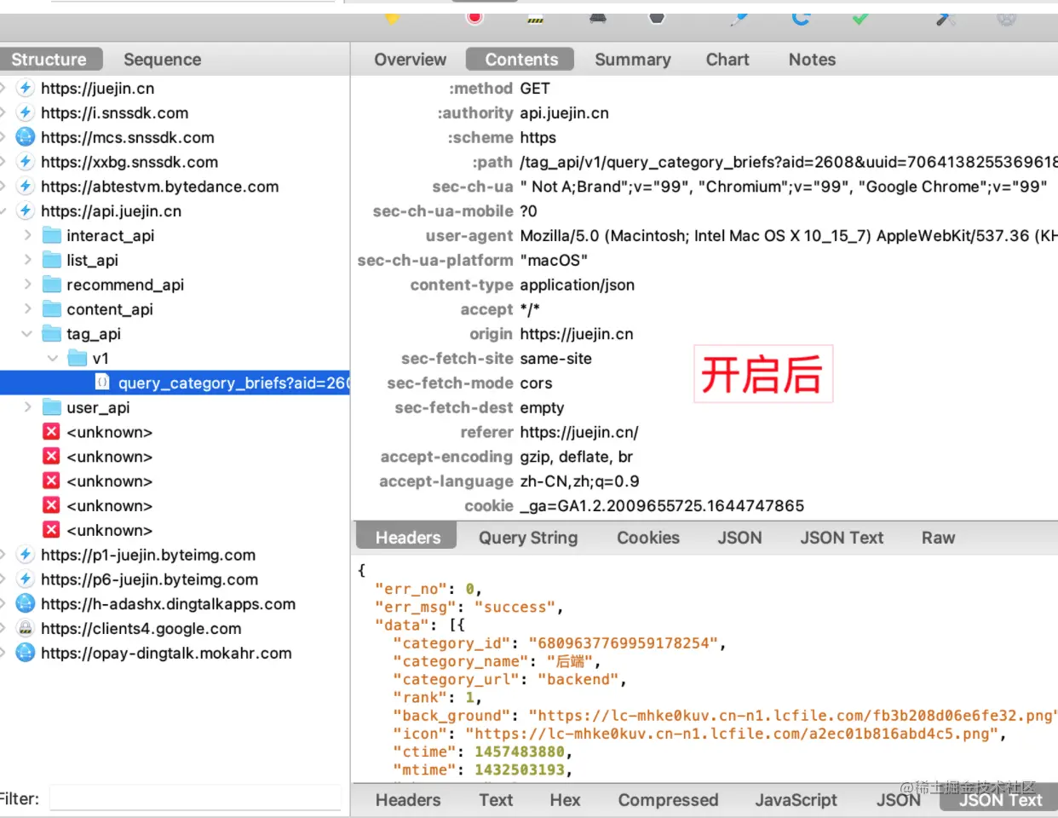Click the 'sec-fetch-mode cors' header row
The image size is (1058, 818).
pos(704,383)
